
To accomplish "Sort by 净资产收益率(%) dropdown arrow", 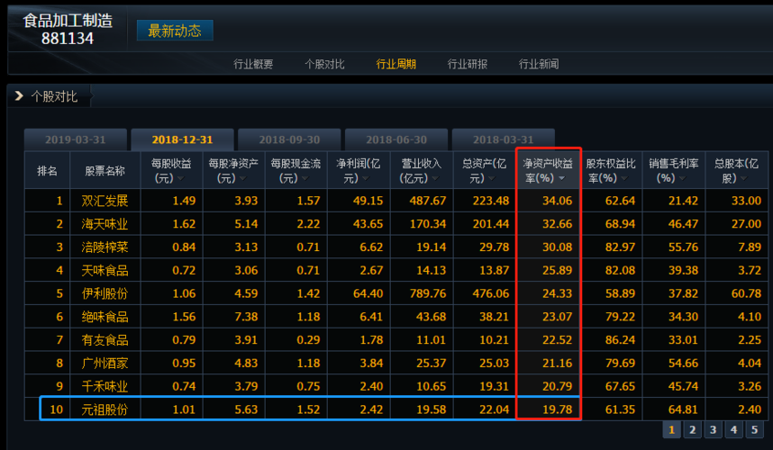I will click(562, 178).
